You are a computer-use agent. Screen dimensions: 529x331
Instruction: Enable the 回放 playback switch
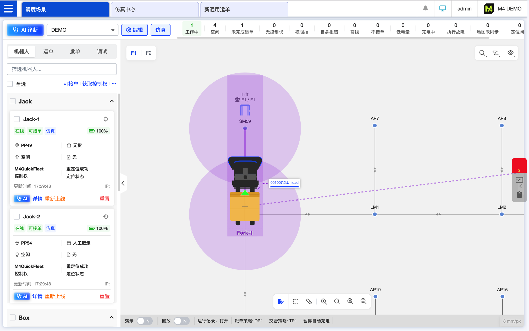coord(181,321)
